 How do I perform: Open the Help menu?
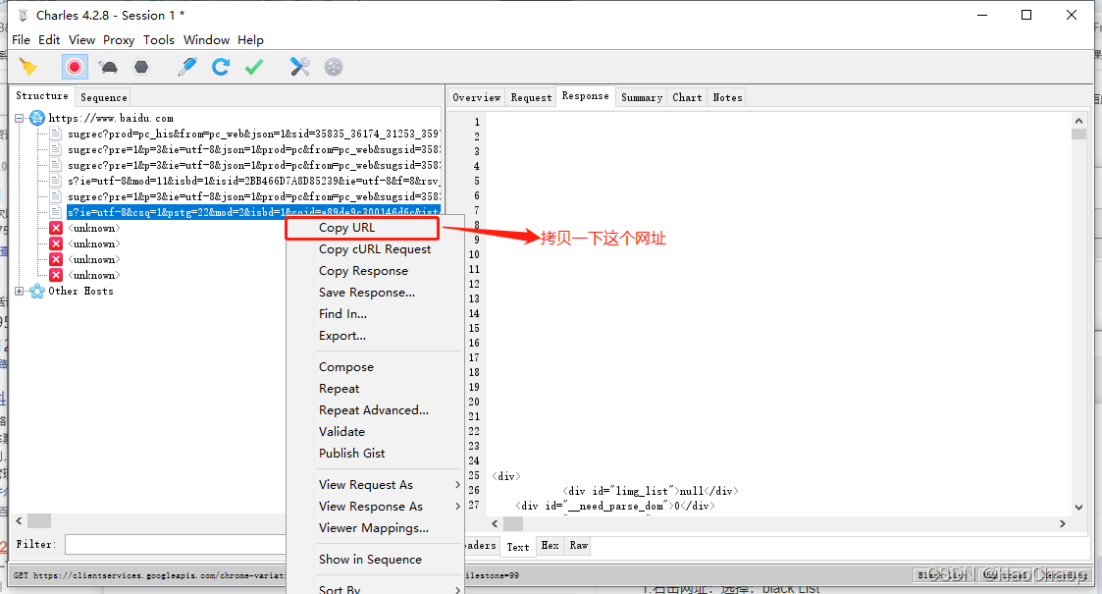[x=250, y=40]
